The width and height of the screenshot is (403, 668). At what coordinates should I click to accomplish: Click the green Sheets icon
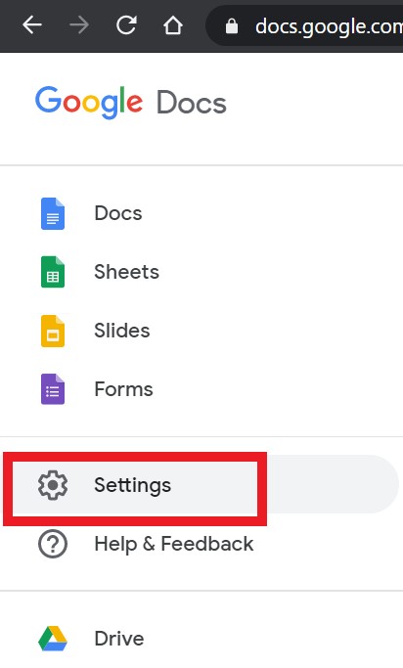53,272
